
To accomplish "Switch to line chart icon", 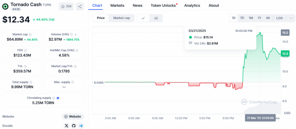I will 143,18.
